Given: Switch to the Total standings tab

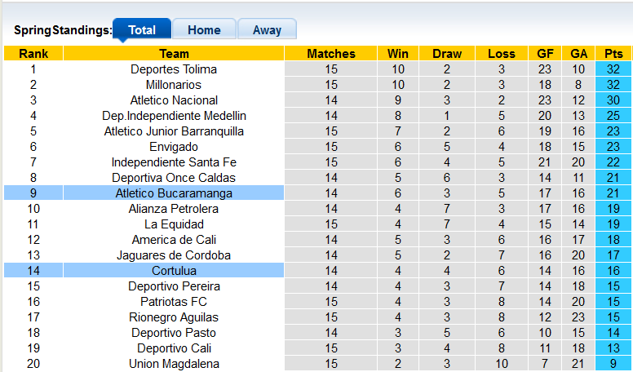Looking at the screenshot, I should [142, 30].
